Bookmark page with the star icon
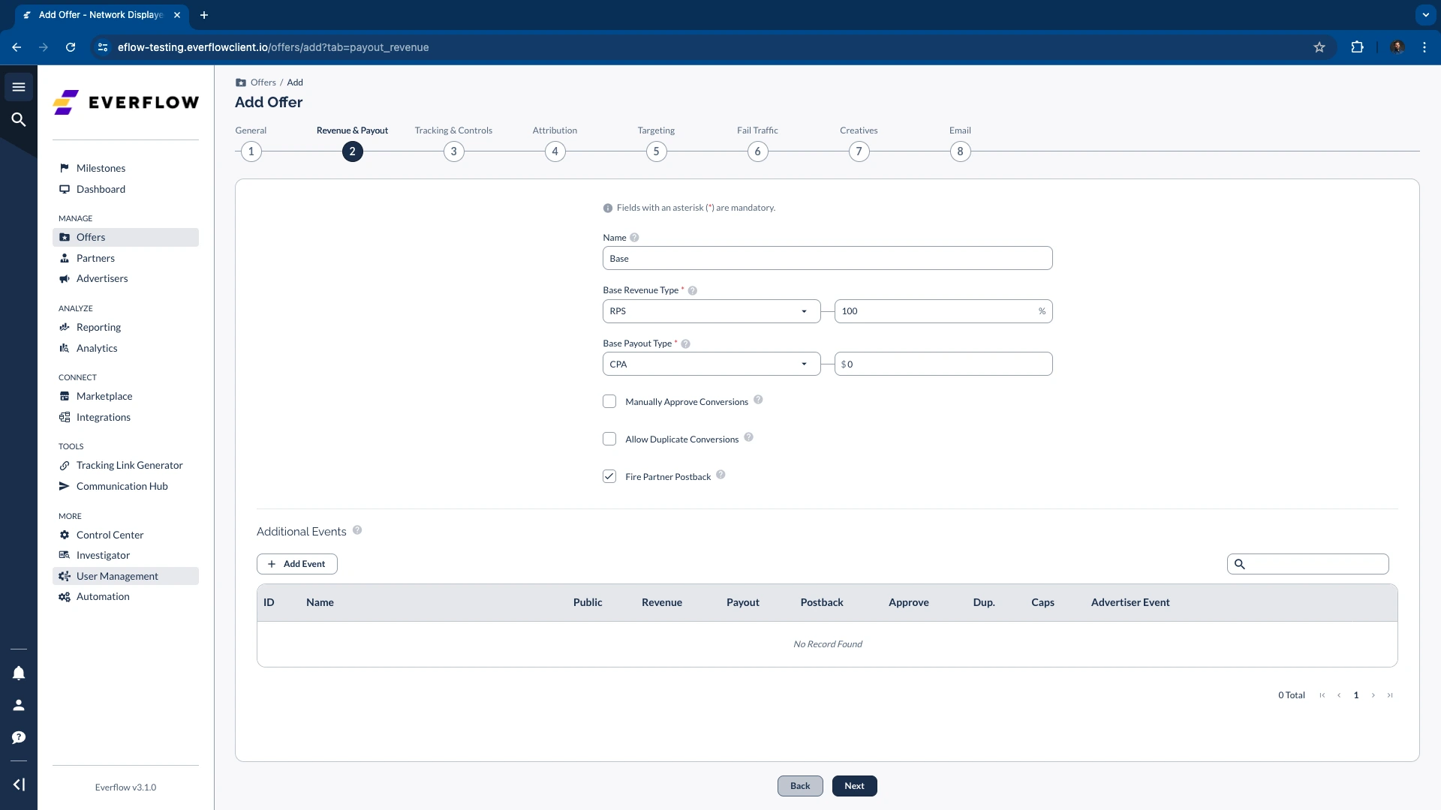 tap(1319, 47)
